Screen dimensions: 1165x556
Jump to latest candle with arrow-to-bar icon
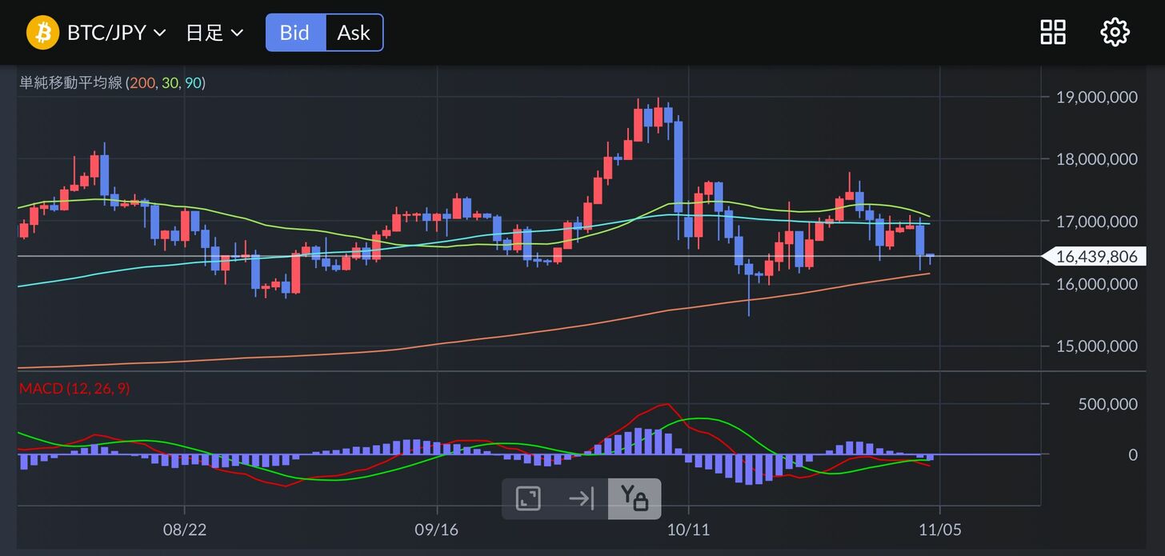click(581, 499)
